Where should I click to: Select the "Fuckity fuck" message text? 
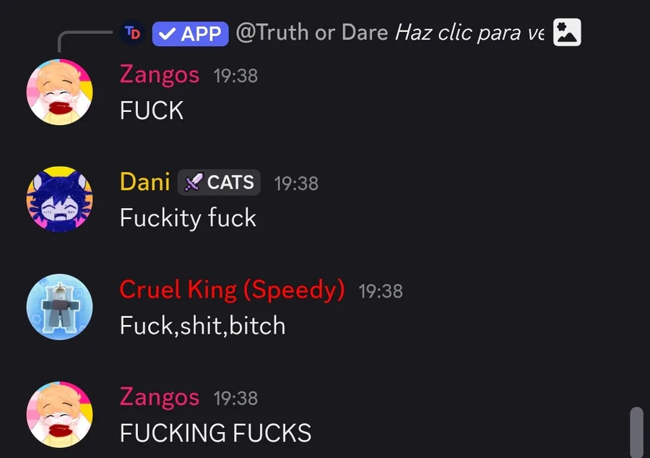188,218
